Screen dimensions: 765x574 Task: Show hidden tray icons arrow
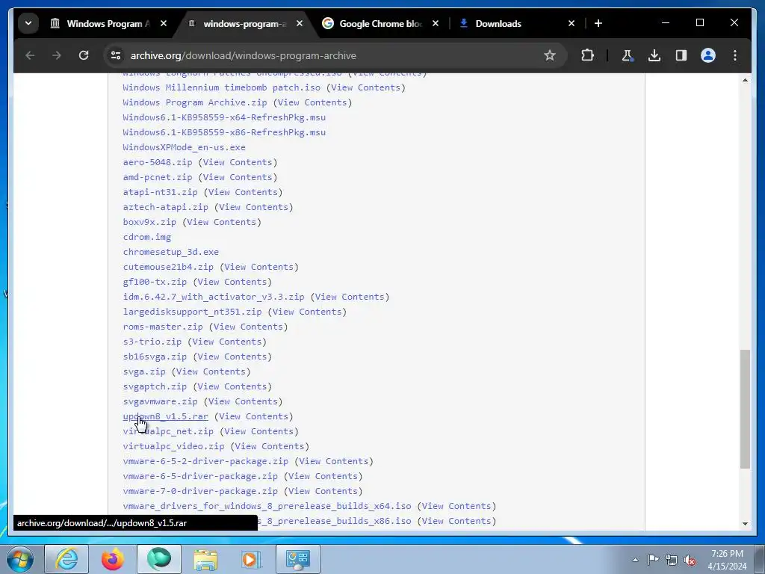click(635, 560)
